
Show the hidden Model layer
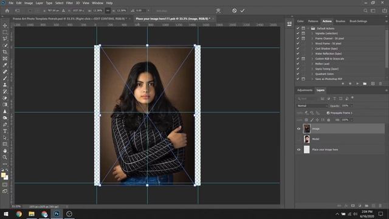[x=298, y=139]
